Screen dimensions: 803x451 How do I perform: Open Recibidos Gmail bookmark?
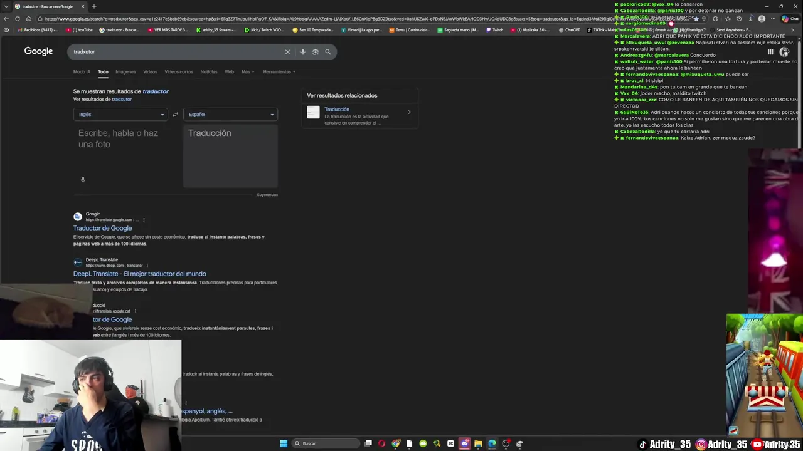pyautogui.click(x=38, y=29)
